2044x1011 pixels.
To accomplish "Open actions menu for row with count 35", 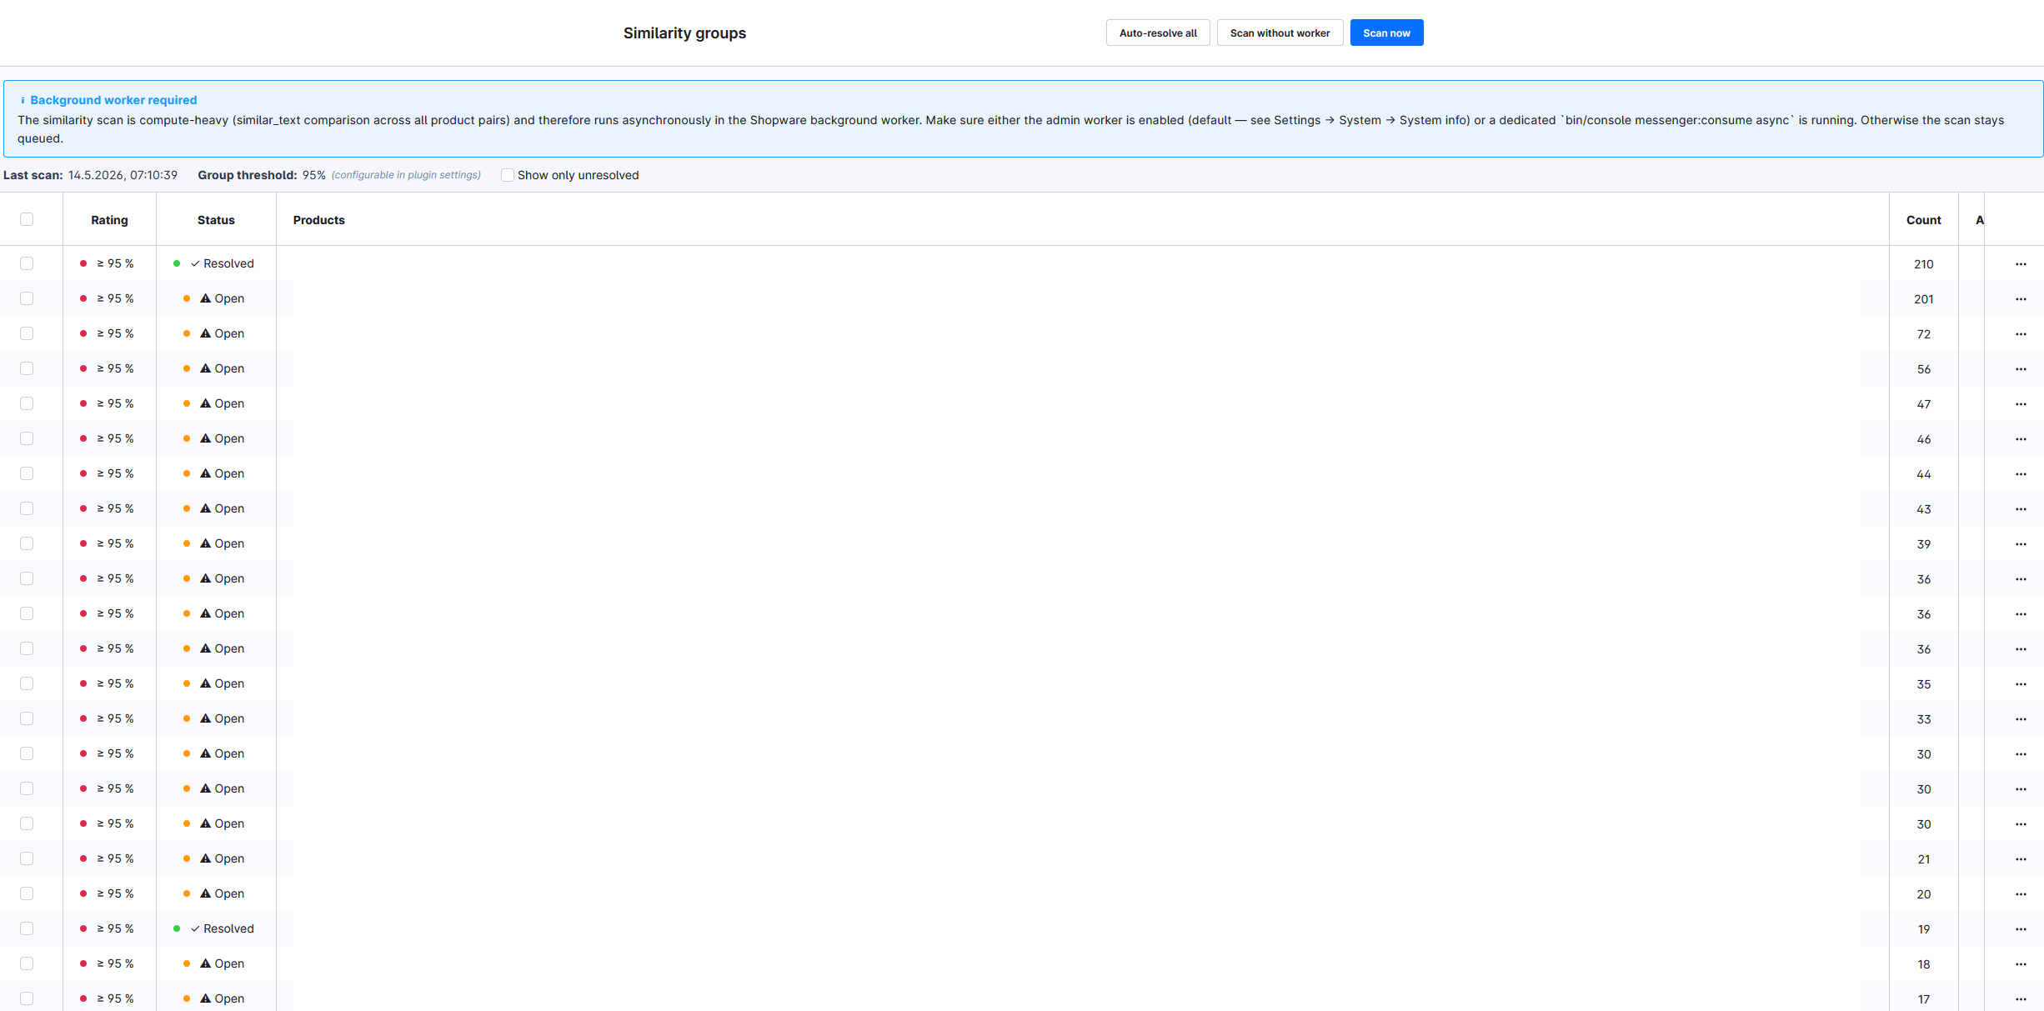I will [2021, 684].
